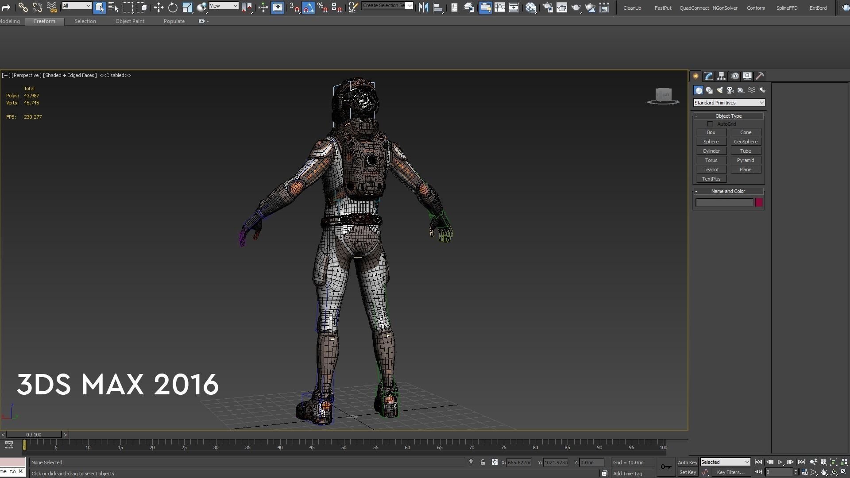Click the object name input field
Image resolution: width=850 pixels, height=478 pixels.
click(x=724, y=202)
